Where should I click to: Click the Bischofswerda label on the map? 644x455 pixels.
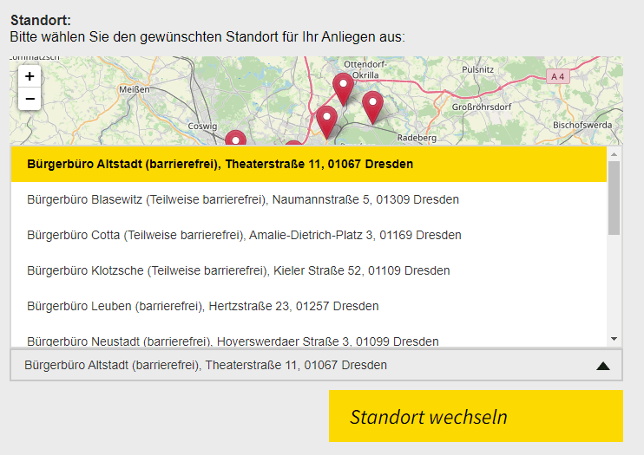coord(582,125)
